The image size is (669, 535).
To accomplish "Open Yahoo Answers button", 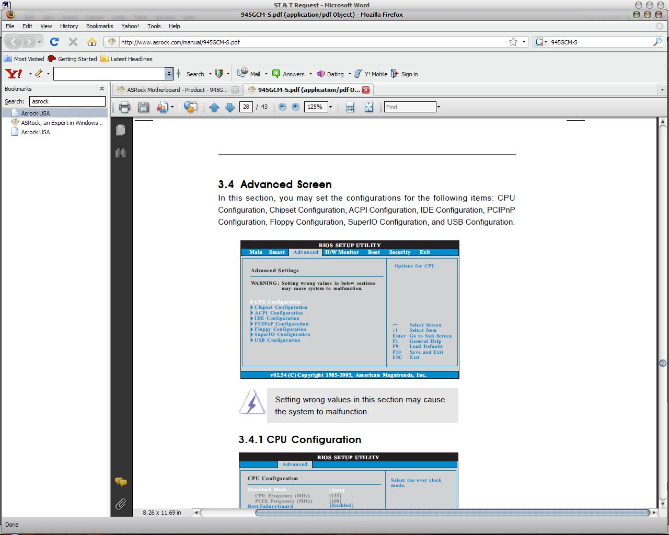I will (289, 74).
